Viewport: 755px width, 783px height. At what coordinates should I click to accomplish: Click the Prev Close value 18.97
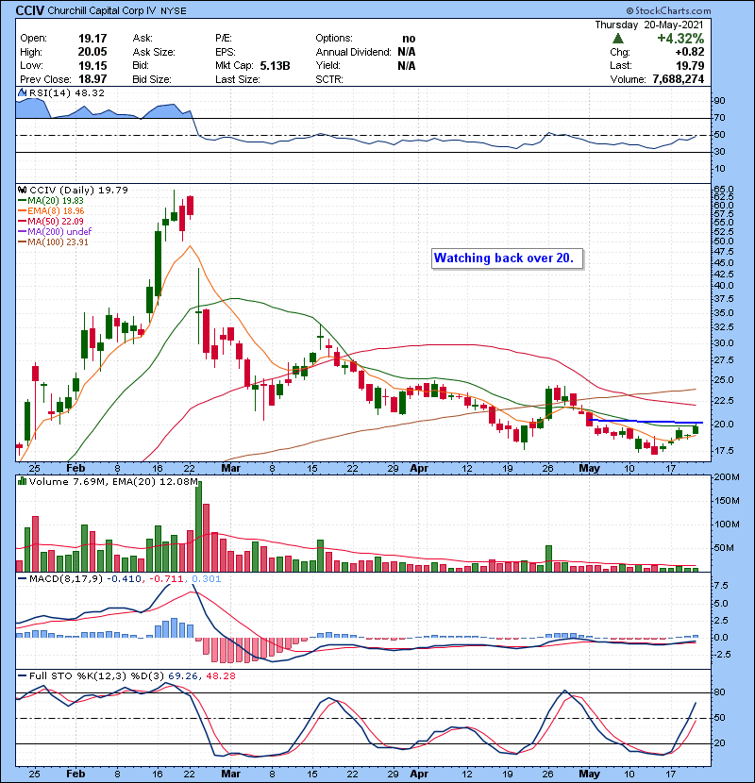coord(92,79)
